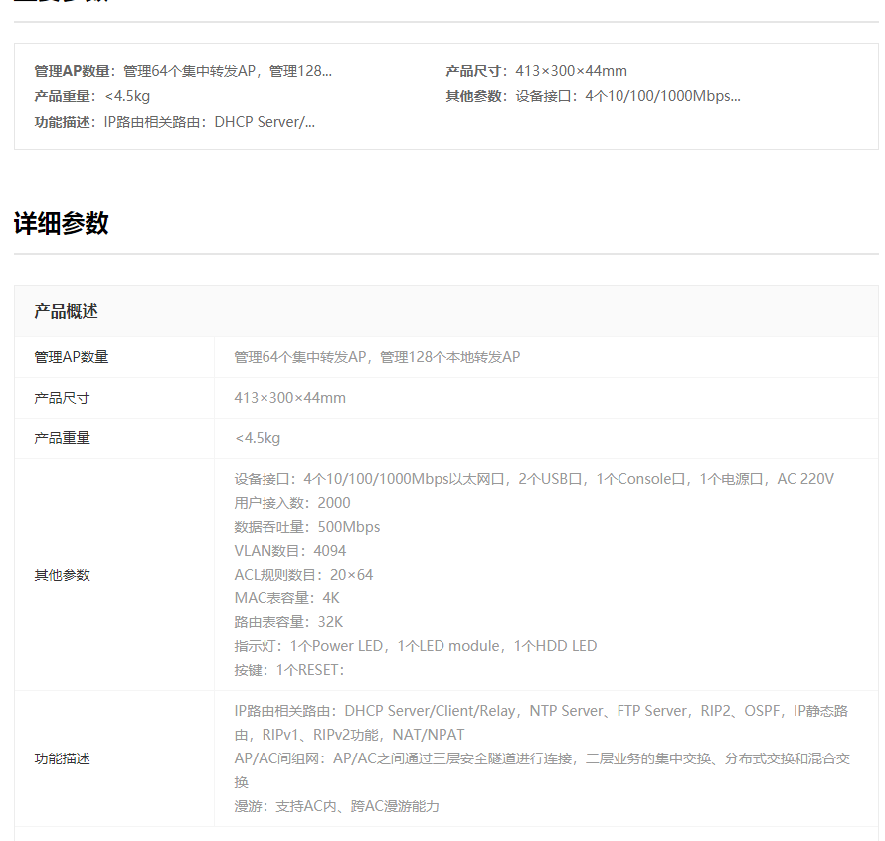Click the 漫游 AC roaming description line
Image resolution: width=885 pixels, height=841 pixels.
point(336,806)
